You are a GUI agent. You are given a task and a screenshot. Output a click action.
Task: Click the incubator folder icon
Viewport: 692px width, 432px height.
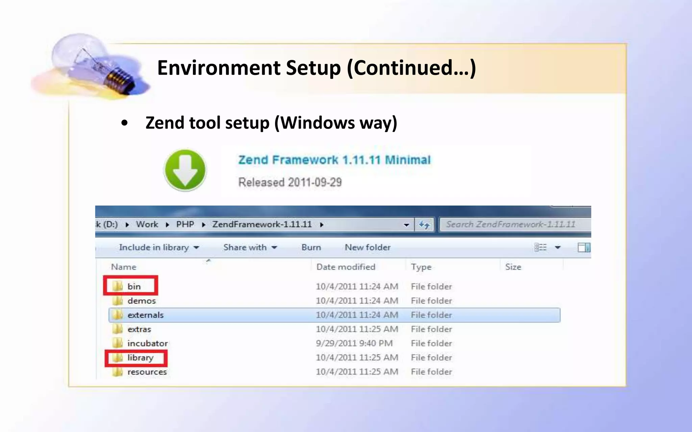[x=118, y=343]
